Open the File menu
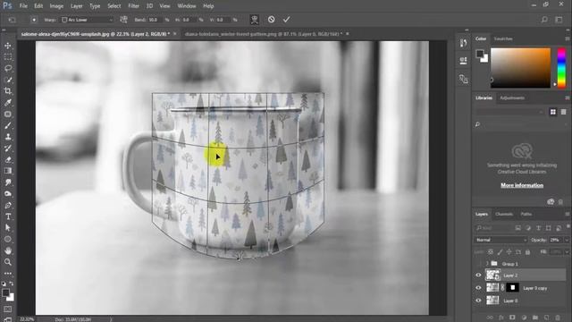 point(23,6)
